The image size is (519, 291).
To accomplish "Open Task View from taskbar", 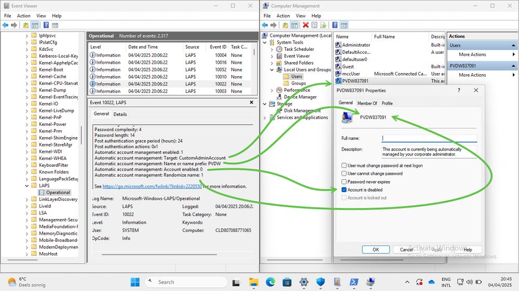I will [x=236, y=282].
